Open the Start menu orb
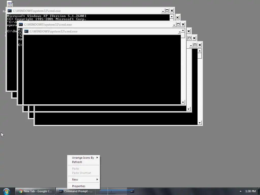 pos(6,191)
